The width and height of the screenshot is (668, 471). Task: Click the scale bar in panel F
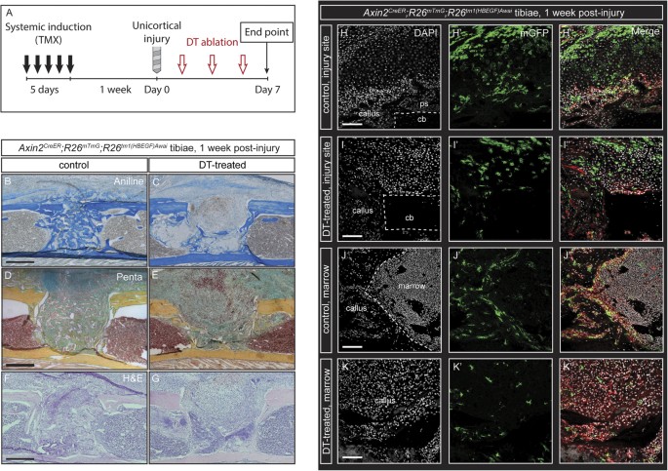click(20, 459)
